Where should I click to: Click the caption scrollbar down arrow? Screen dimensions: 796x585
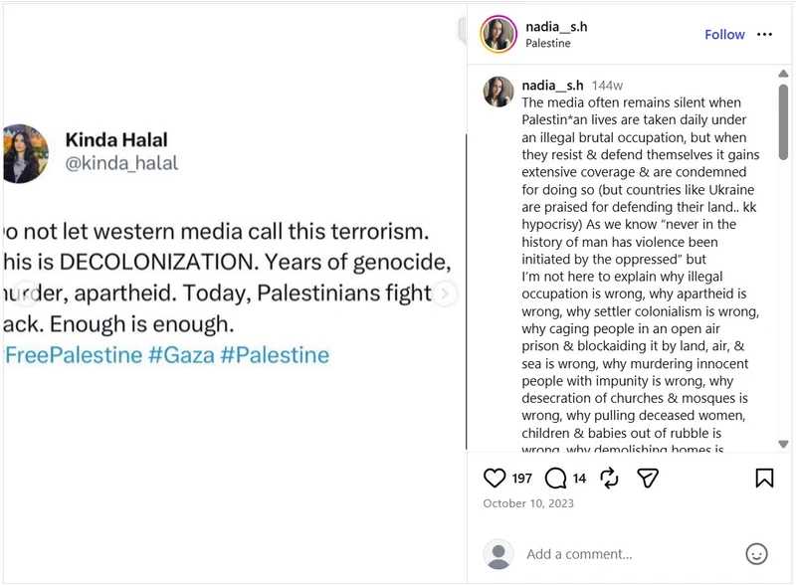pos(783,444)
